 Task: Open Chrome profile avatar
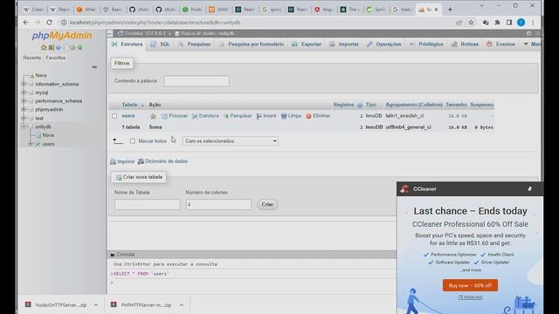(x=521, y=23)
